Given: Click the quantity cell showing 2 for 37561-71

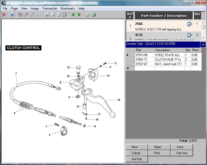Looking at the screenshot, I should pyautogui.click(x=188, y=60).
